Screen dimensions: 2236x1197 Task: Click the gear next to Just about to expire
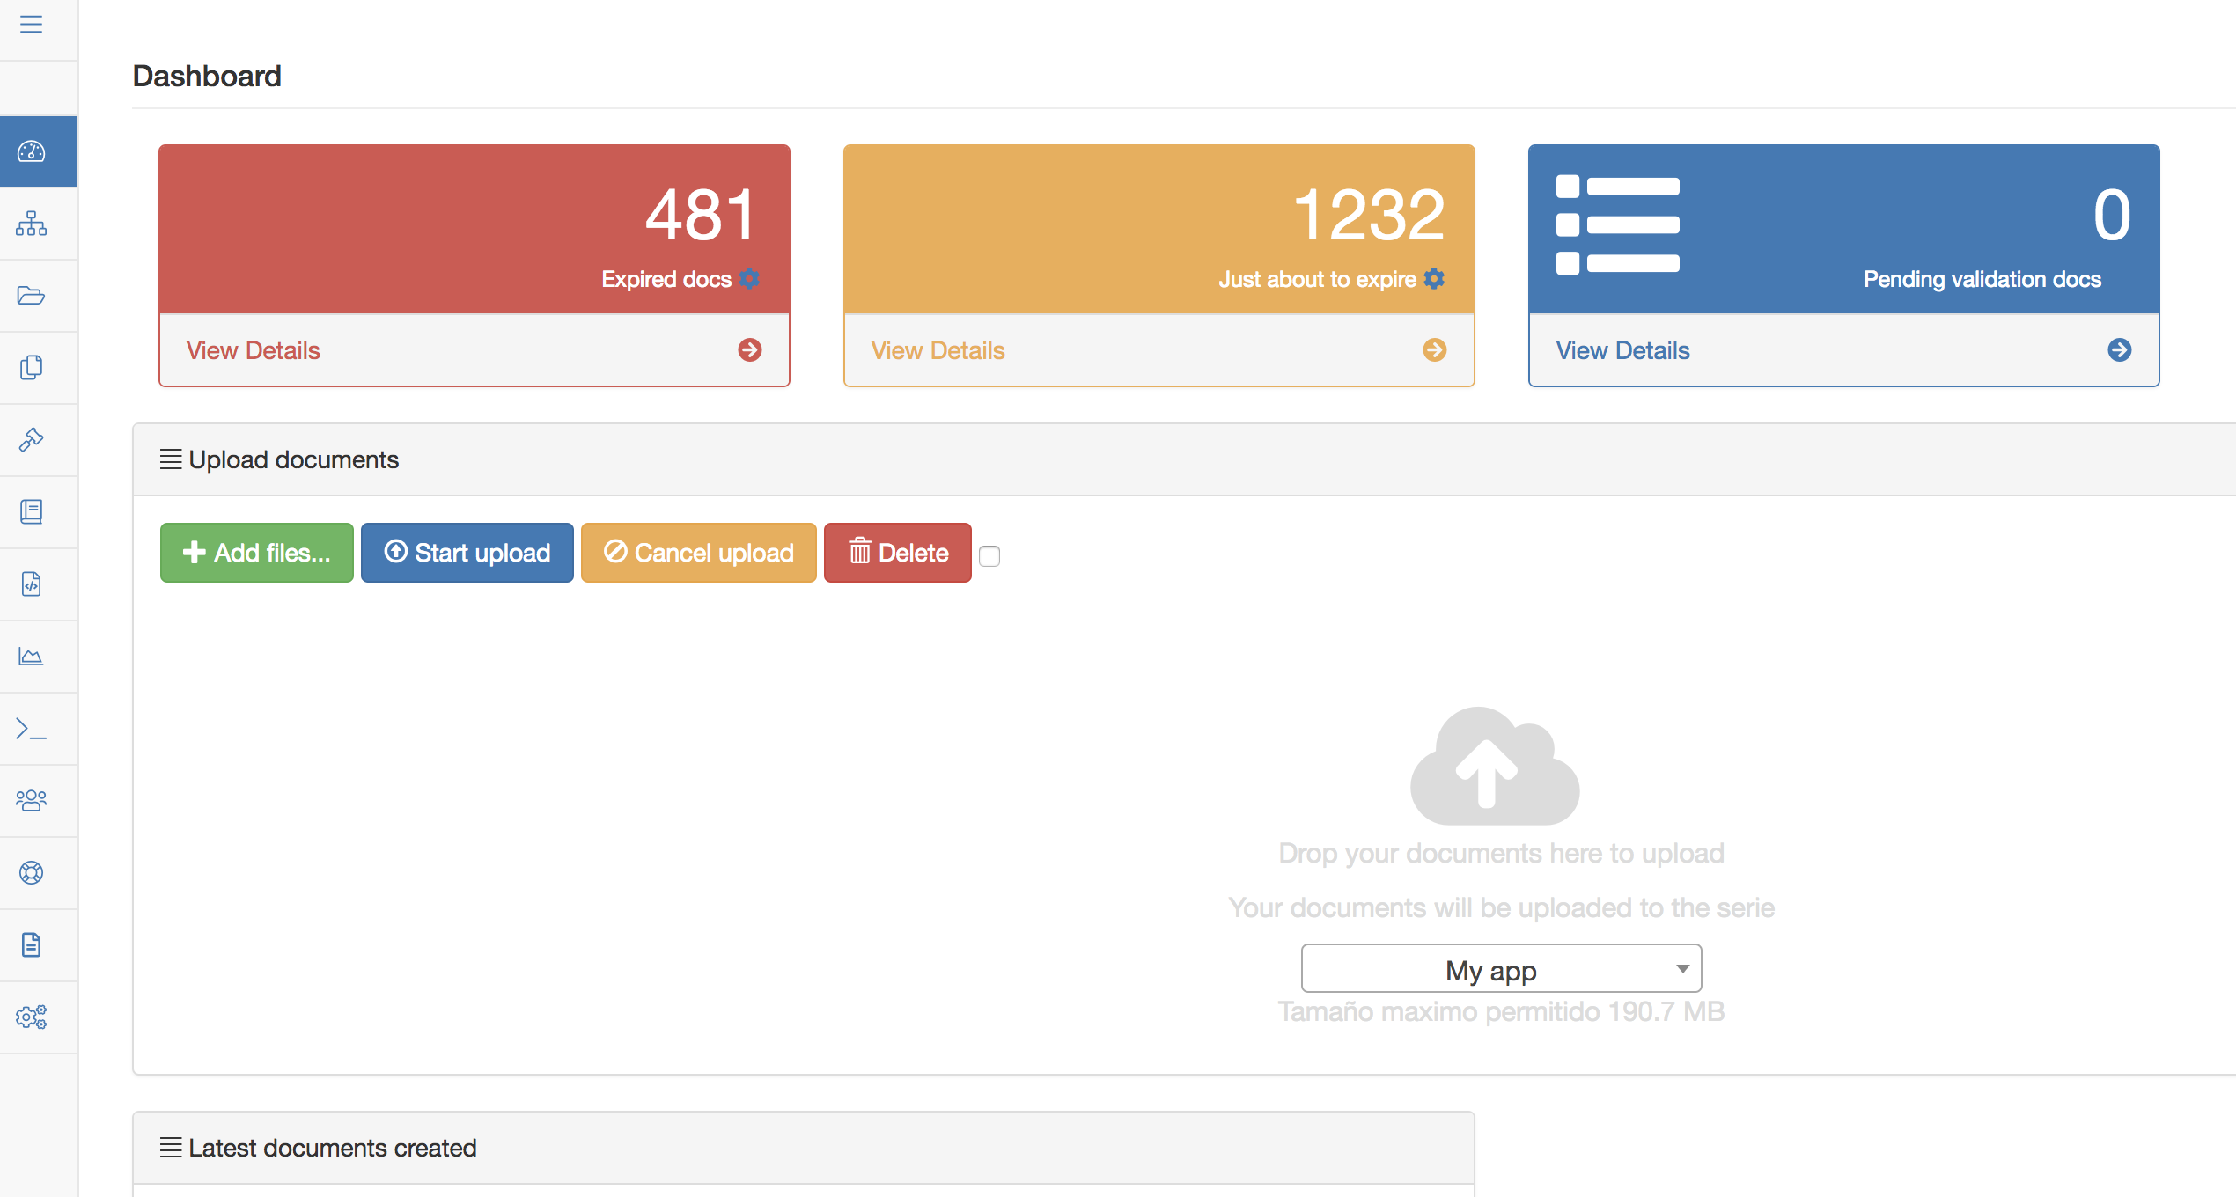point(1435,279)
